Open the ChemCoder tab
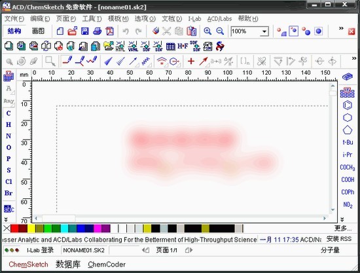This screenshot has width=360, height=273. pyautogui.click(x=107, y=264)
